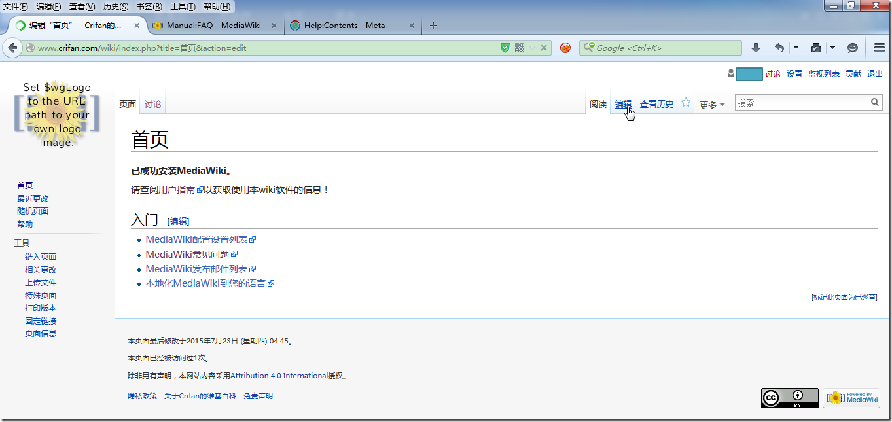Click the screenshot capture toolbar icon

click(816, 48)
